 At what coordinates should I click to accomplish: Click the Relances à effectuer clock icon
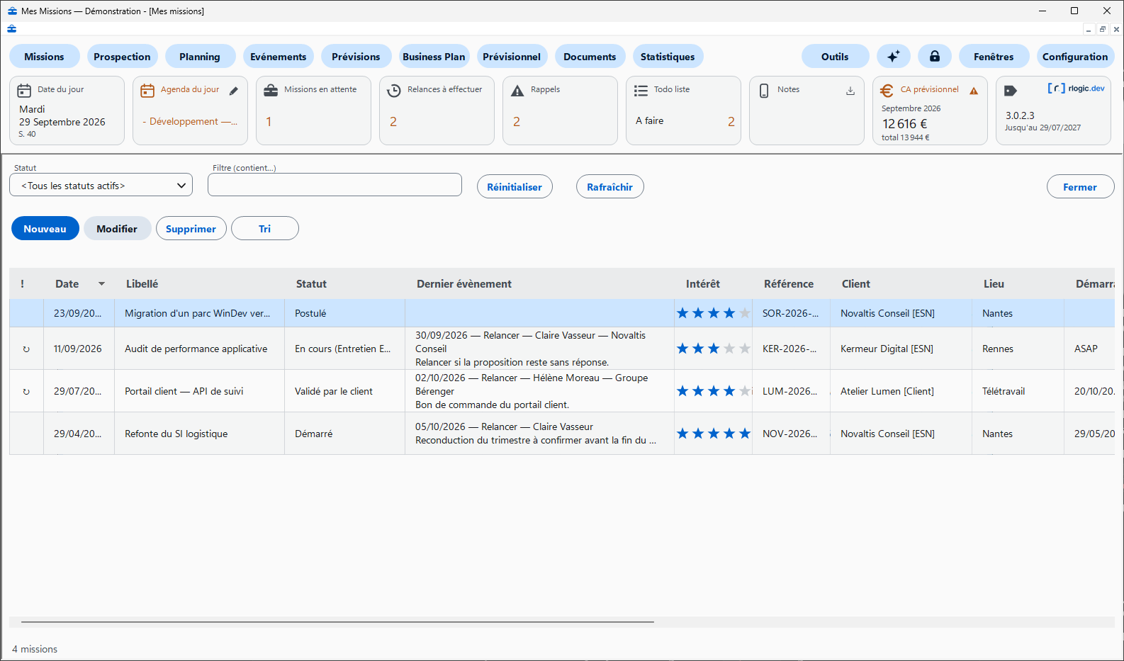[394, 91]
